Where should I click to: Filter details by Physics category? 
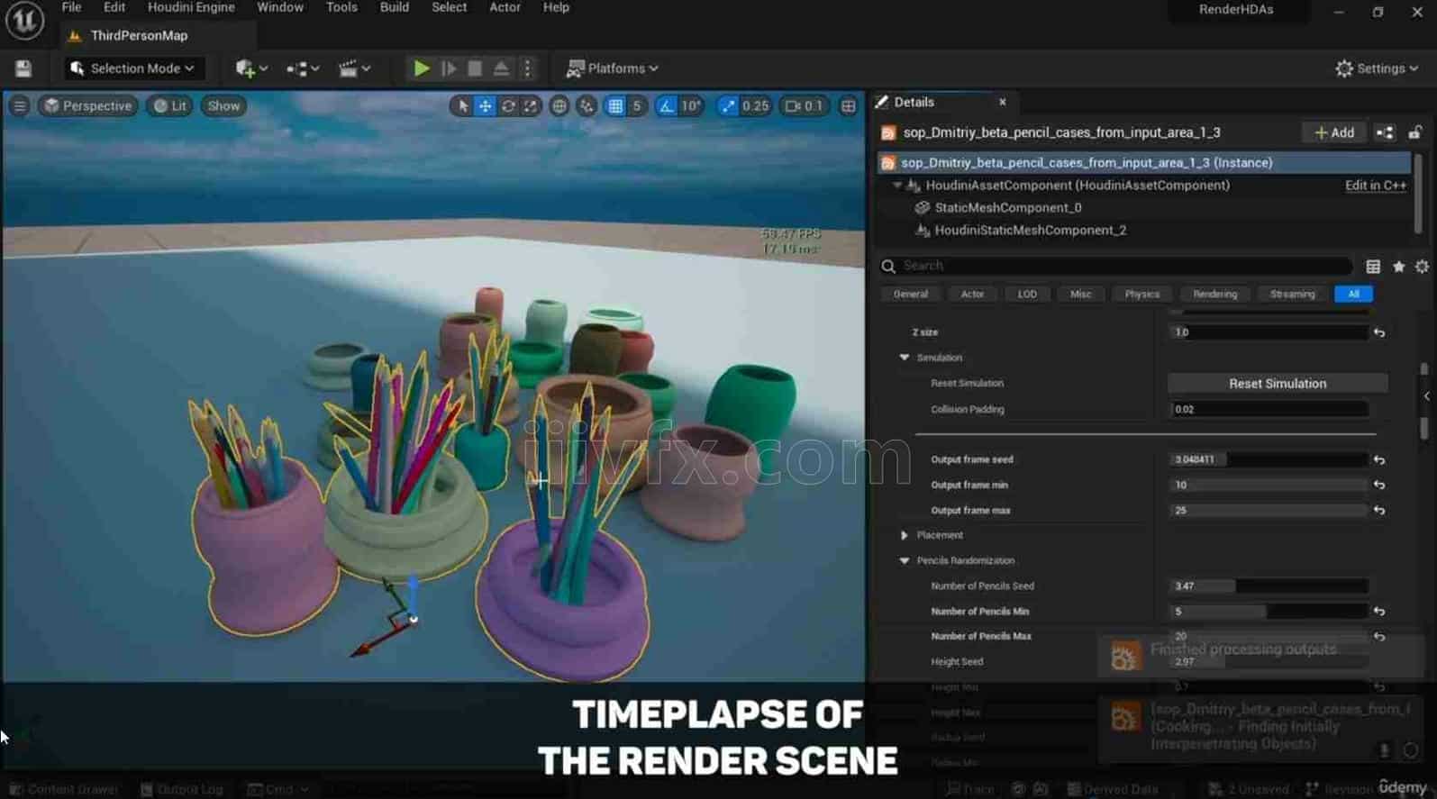[x=1141, y=295]
